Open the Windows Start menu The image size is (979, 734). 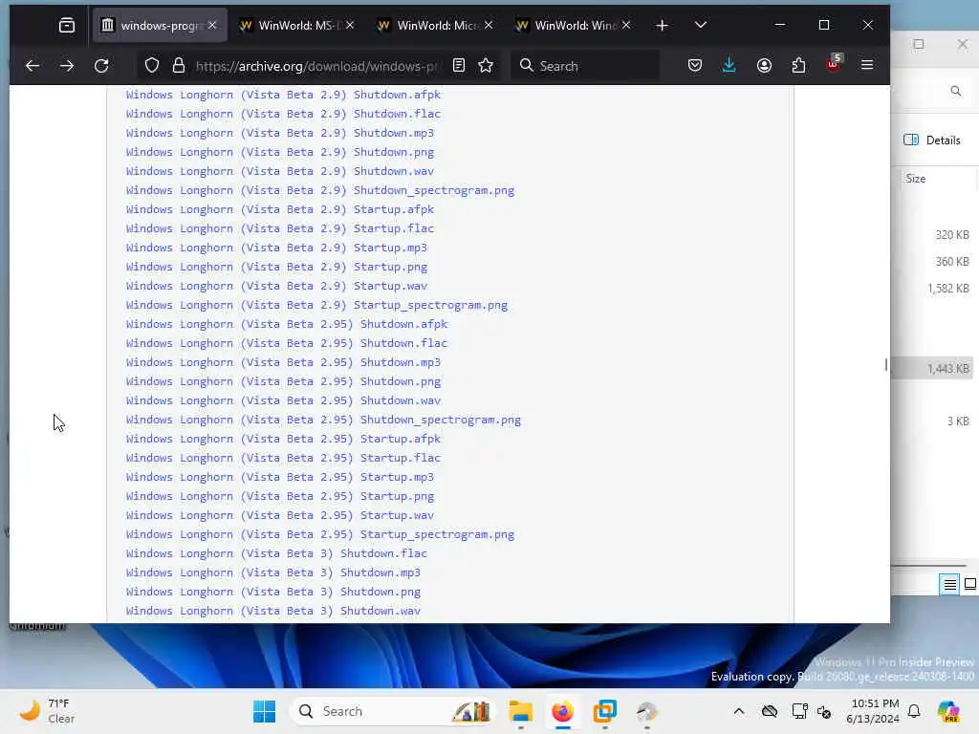click(x=264, y=711)
